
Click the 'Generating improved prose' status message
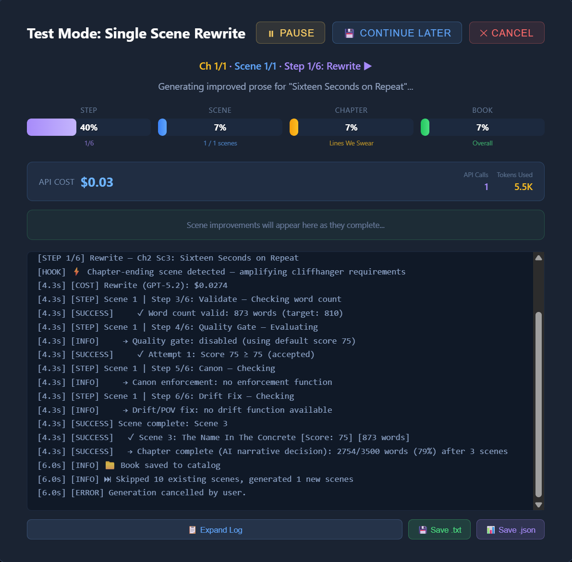coord(286,87)
